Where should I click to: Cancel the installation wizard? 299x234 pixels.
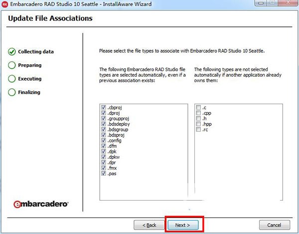[x=275, y=225]
